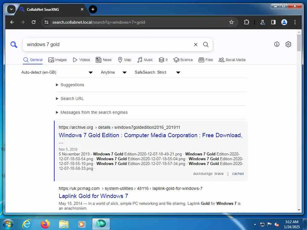Switch to Files category

tap(206, 60)
